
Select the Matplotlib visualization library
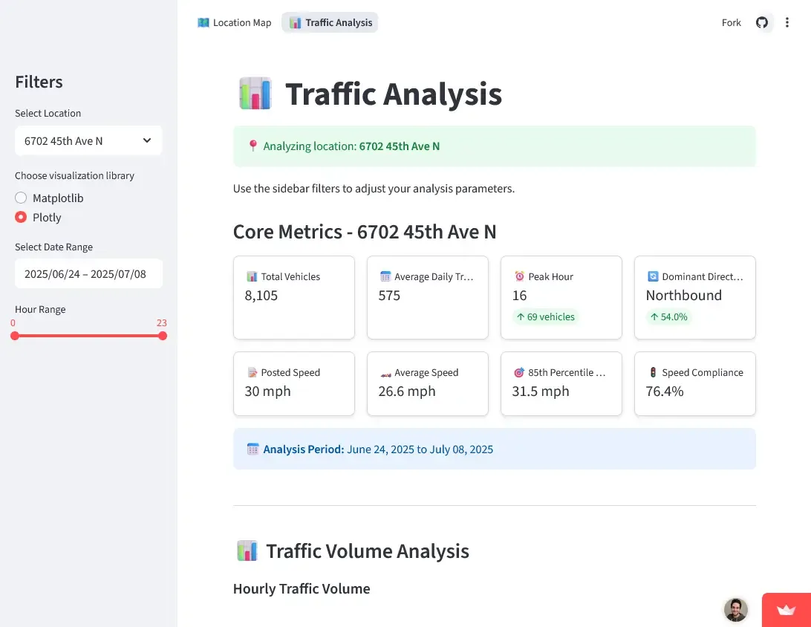point(22,198)
